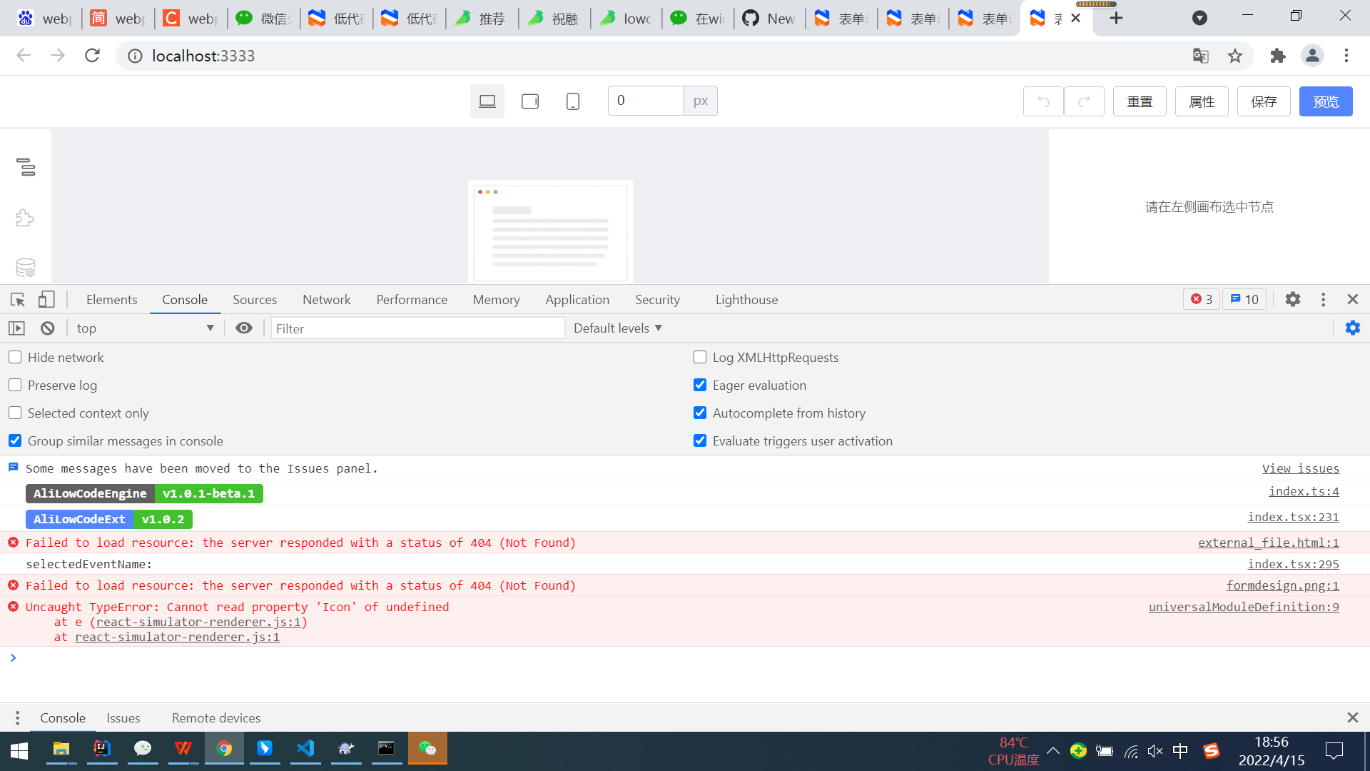Switch to tablet preview mode icon
The width and height of the screenshot is (1370, 771).
(529, 101)
